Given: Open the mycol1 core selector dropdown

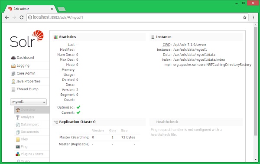Looking at the screenshot, I should (x=28, y=102).
